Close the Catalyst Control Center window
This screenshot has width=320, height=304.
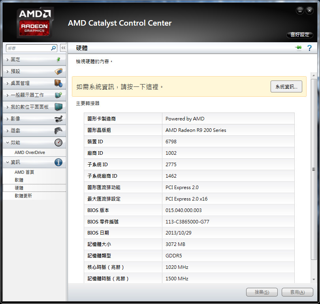pyautogui.click(x=309, y=10)
